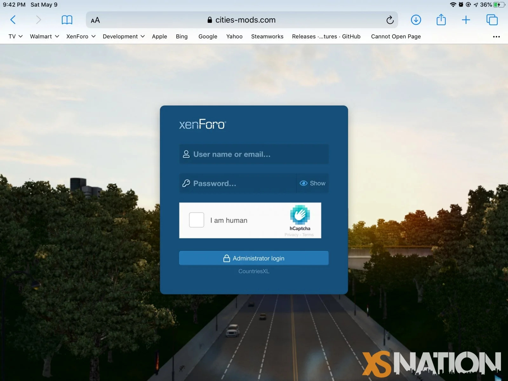Check the I am human box
Viewport: 508px width, 381px height.
point(197,220)
